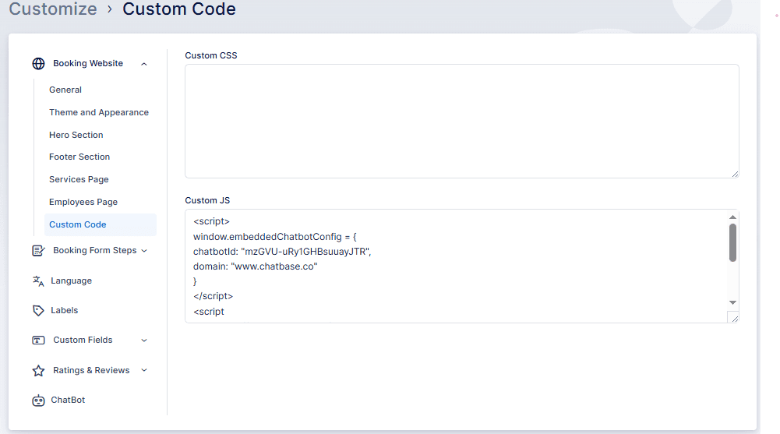Click the Custom JS resize handle
The image size is (780, 434).
(x=736, y=319)
